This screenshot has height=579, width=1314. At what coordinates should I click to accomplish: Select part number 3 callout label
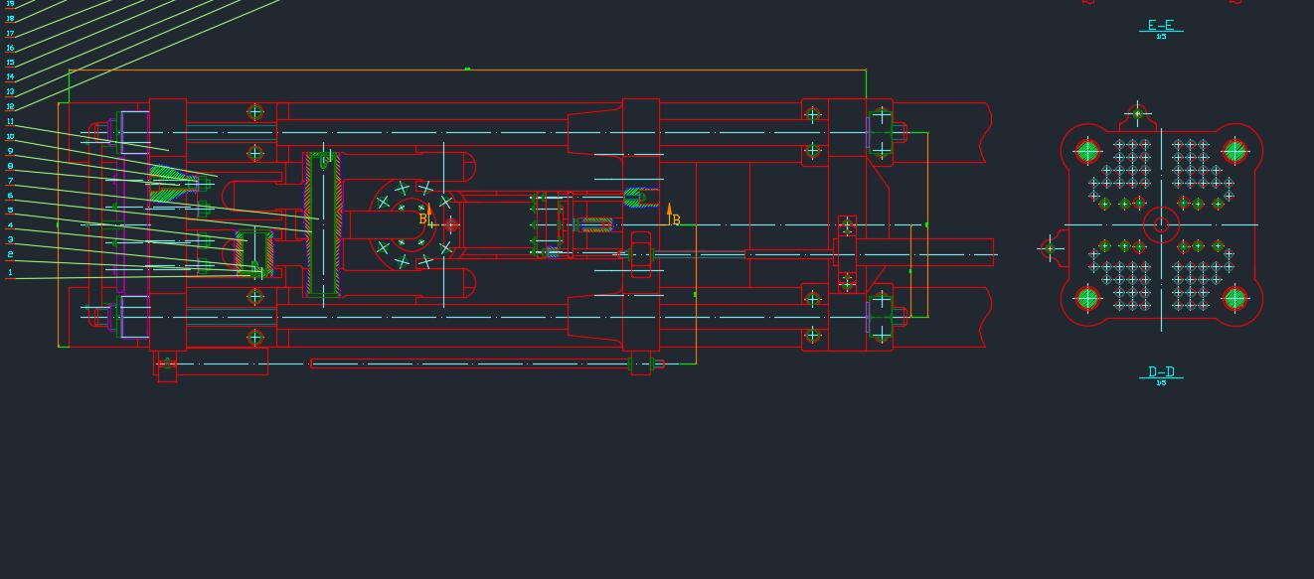(10, 239)
